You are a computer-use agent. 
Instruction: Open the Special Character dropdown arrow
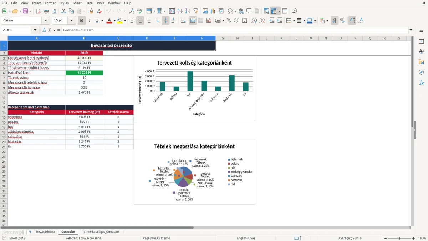[235, 11]
